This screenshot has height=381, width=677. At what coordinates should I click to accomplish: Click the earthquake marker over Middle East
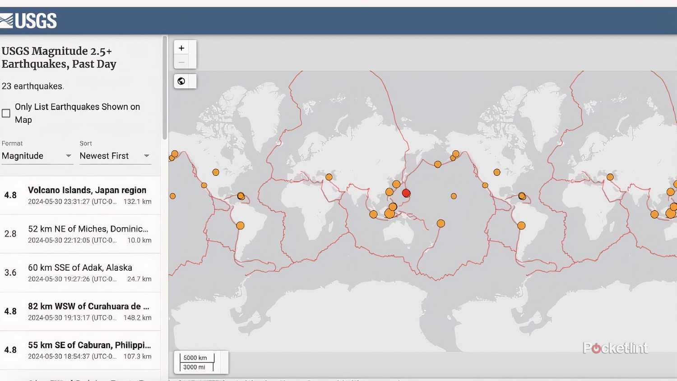pyautogui.click(x=329, y=177)
